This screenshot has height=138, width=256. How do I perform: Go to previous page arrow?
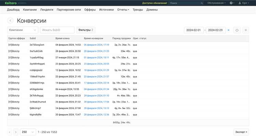[x=10, y=132]
